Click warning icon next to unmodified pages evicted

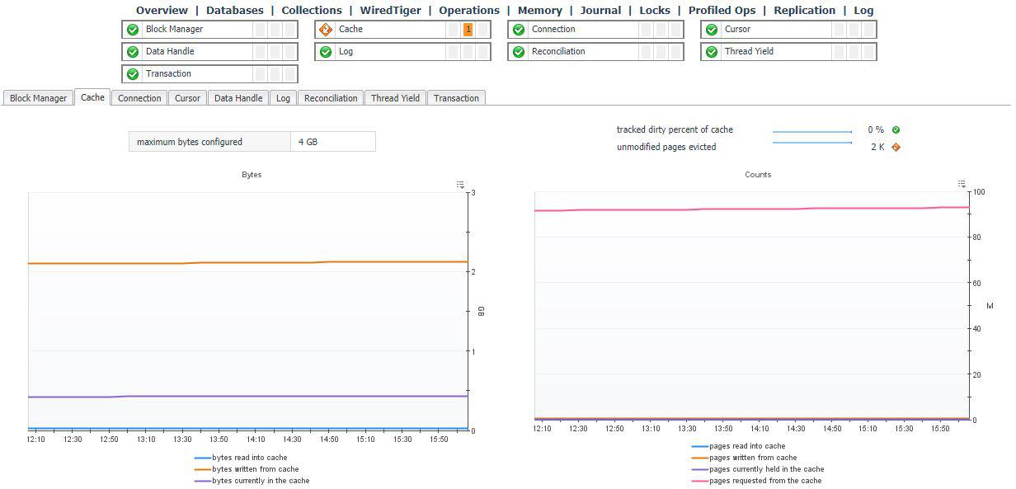[x=896, y=148]
